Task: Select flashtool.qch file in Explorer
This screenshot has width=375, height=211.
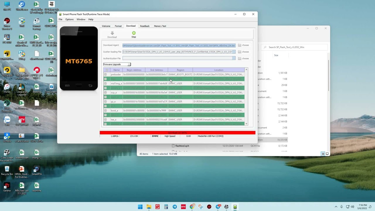Action: 182,146
